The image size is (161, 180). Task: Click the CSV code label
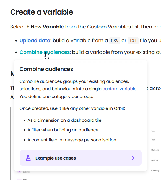coord(115,41)
